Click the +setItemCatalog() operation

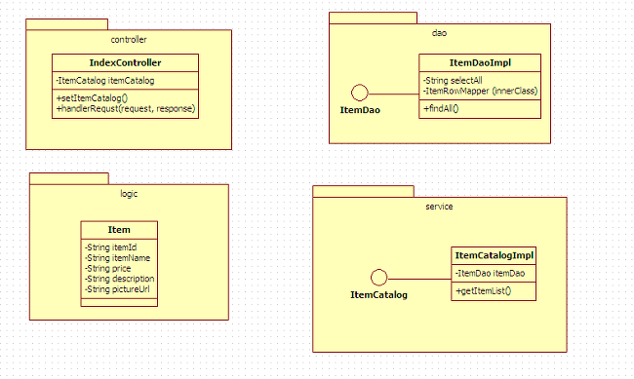pos(93,98)
